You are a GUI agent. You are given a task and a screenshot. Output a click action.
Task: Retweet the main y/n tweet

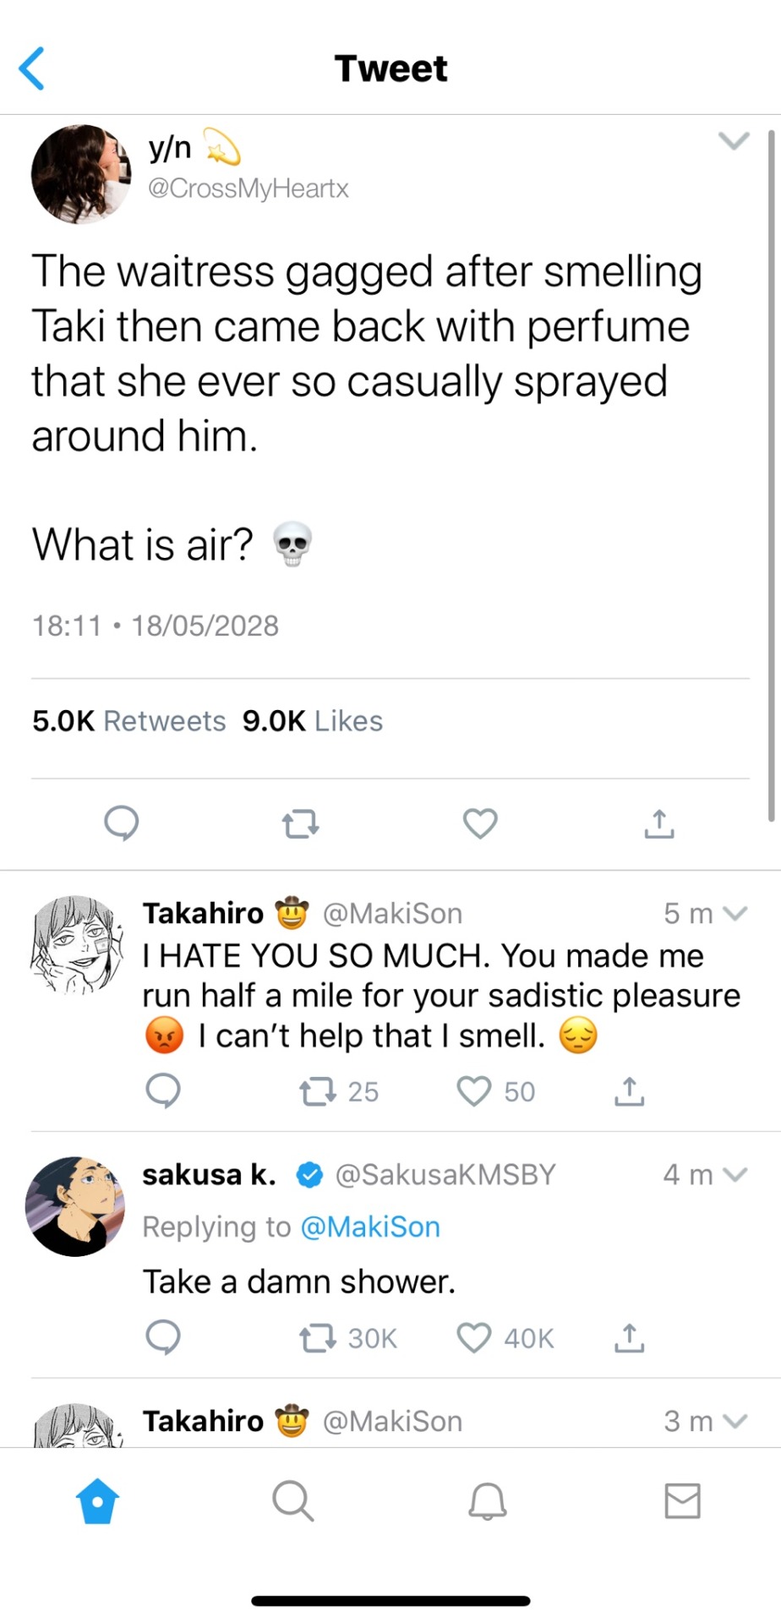[300, 822]
